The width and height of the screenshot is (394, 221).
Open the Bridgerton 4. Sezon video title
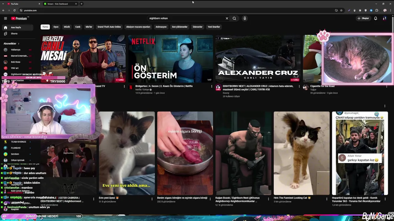(164, 86)
